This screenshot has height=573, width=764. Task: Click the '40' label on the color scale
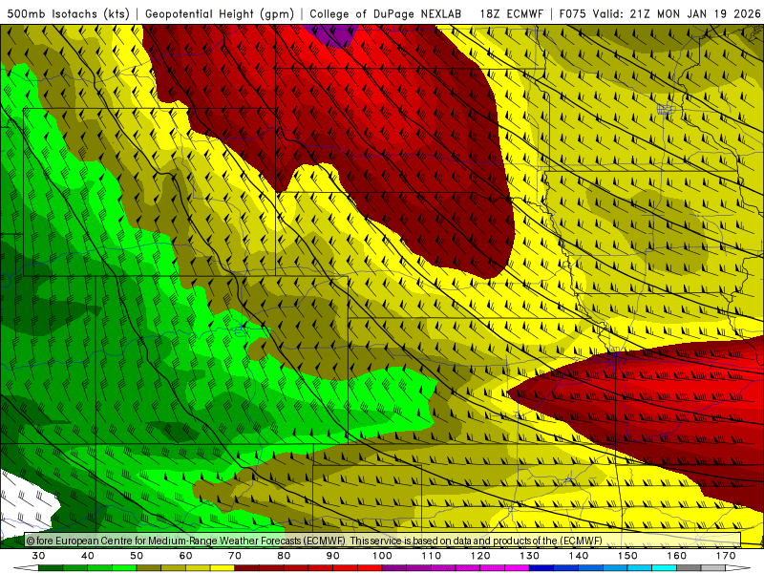88,556
